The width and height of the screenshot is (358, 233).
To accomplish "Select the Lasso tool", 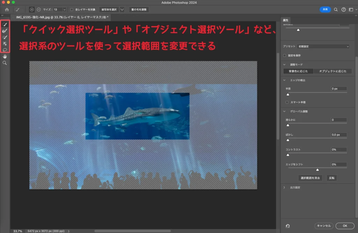I will point(5,50).
